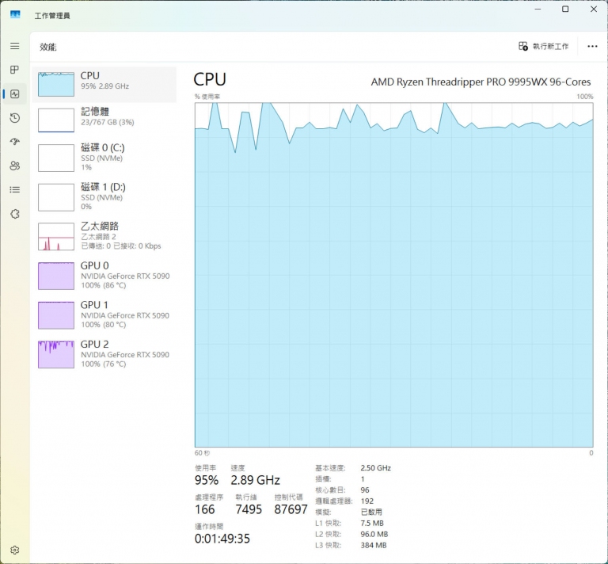Select GPU 1 RTX 5090 entry
Image resolution: width=608 pixels, height=564 pixels.
coord(107,314)
